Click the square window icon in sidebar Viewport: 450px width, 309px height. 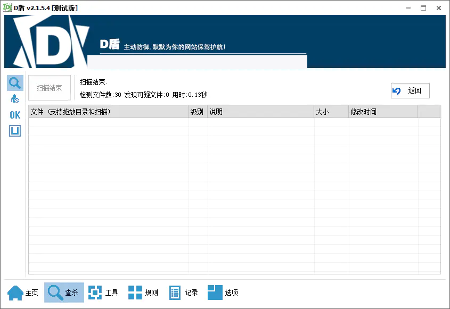(14, 130)
